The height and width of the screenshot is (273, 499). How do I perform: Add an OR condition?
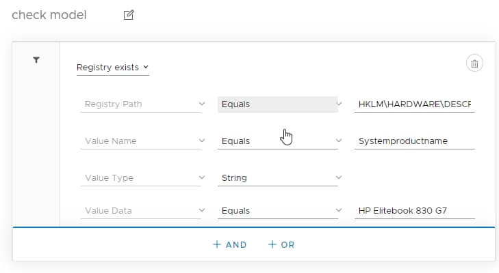coord(281,244)
